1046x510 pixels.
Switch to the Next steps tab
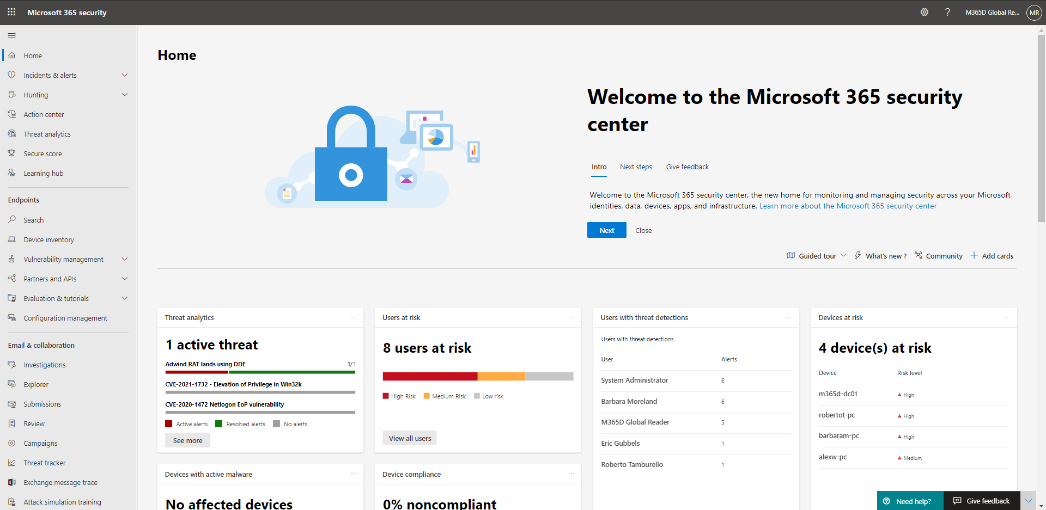[x=636, y=167]
